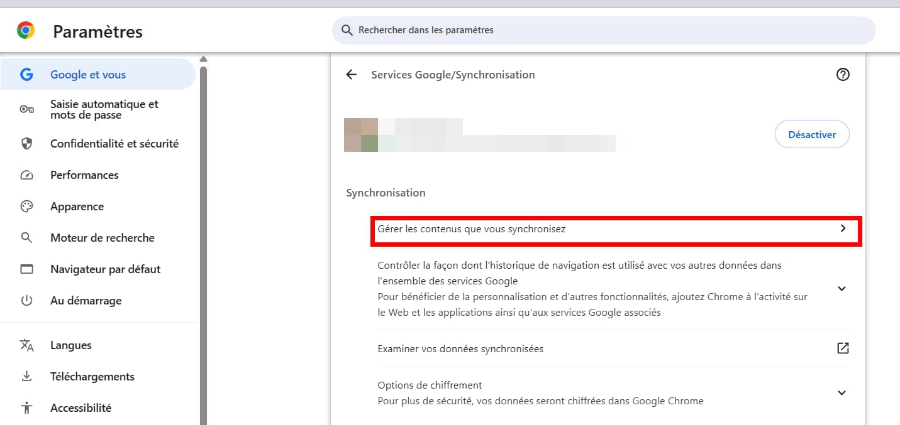Click the translate icon for Langues

point(26,345)
